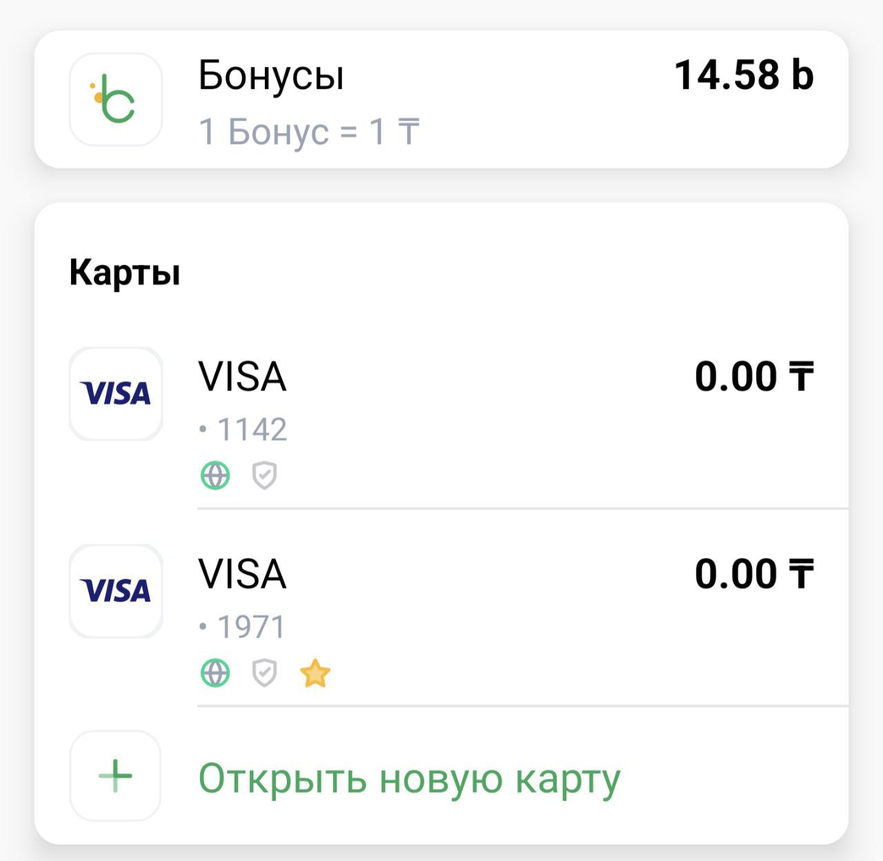The height and width of the screenshot is (861, 883).
Task: Open the "Открыть новую карту" link
Action: click(409, 778)
